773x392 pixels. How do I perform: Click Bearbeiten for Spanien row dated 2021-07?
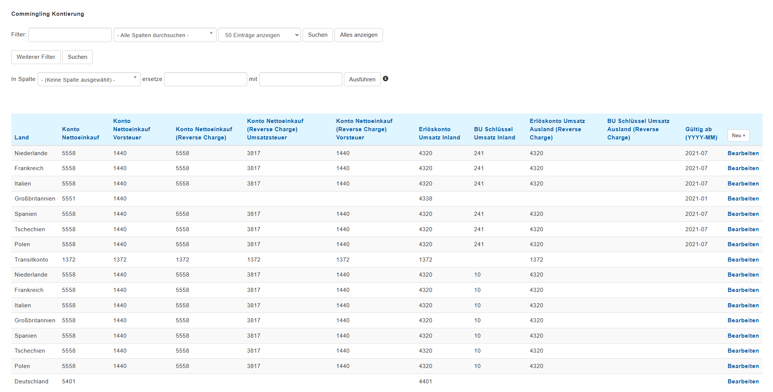click(743, 214)
